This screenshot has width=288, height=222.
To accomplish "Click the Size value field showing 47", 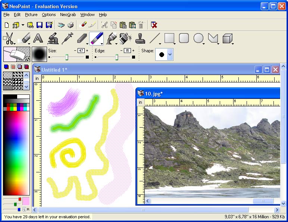I will tap(81, 50).
